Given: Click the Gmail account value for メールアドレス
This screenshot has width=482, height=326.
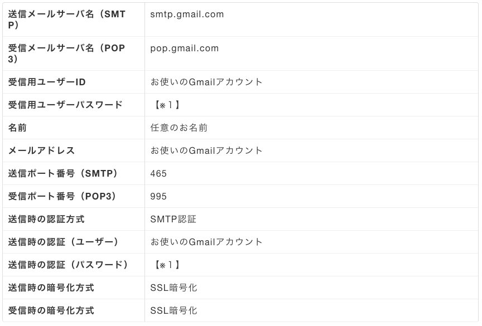Looking at the screenshot, I should (x=206, y=150).
